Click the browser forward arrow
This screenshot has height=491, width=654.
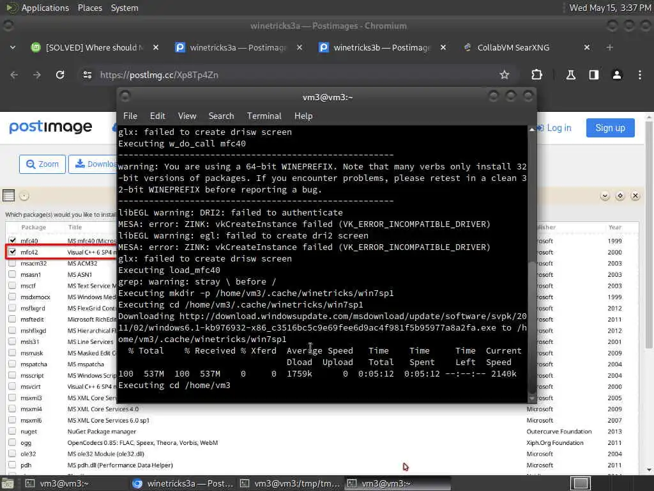37,75
